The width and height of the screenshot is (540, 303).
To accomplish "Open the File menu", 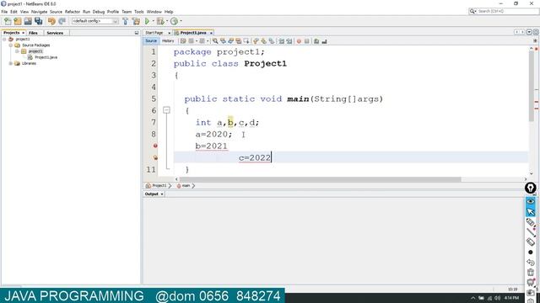I will coord(4,12).
